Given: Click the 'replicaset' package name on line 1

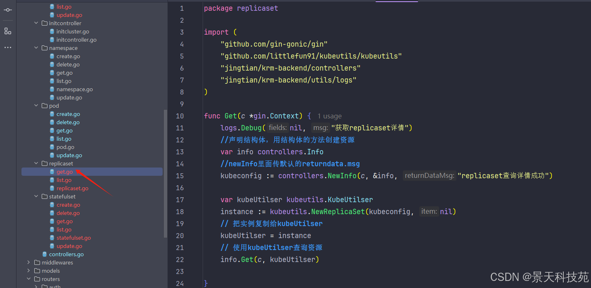Looking at the screenshot, I should (x=258, y=8).
